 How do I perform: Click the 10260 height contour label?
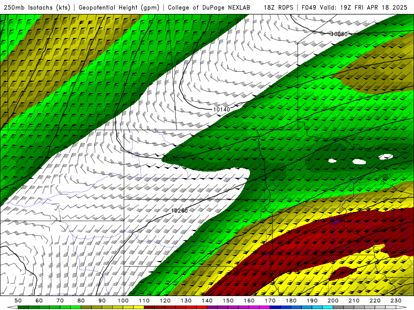coord(179,211)
